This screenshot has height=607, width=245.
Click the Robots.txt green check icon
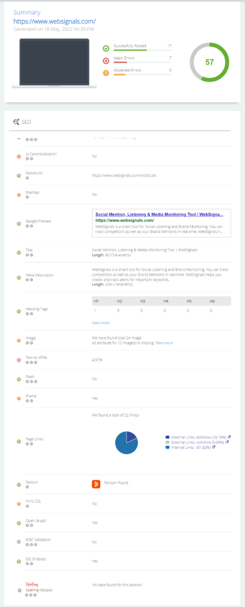pos(18,175)
